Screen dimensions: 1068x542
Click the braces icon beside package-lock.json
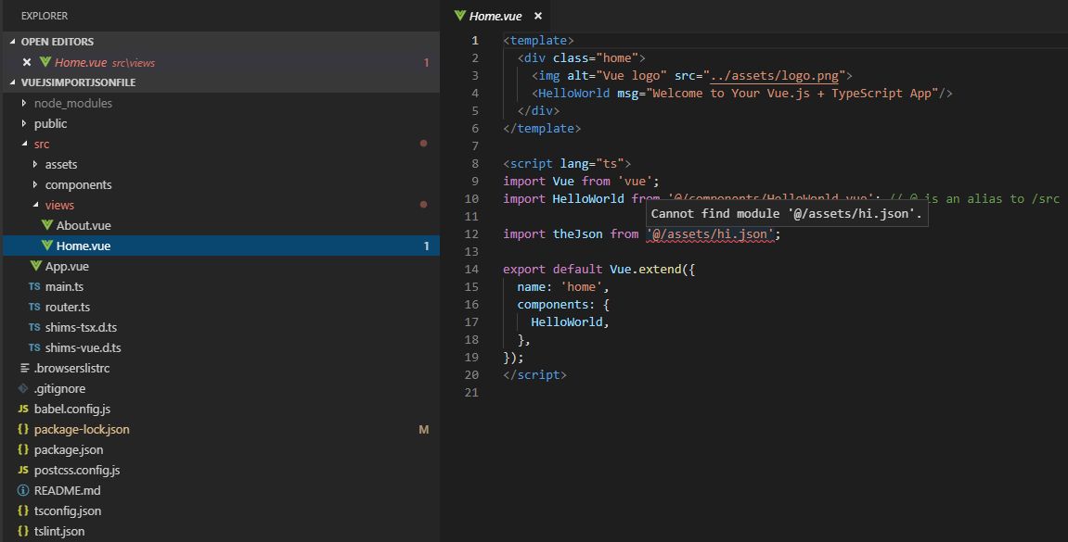click(23, 429)
